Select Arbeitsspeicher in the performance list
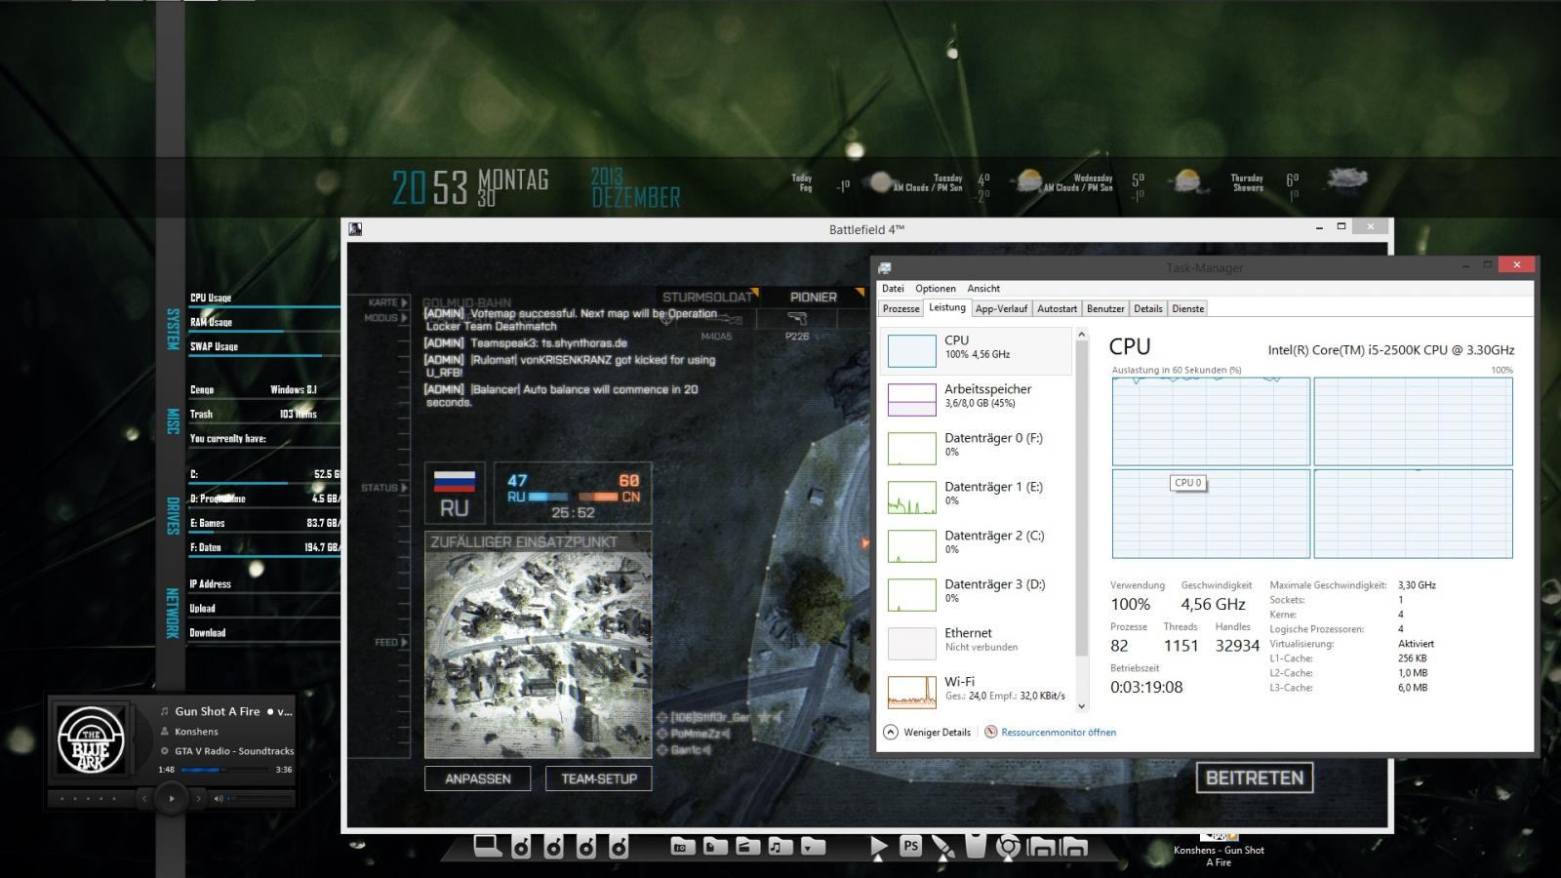1561x878 pixels. pos(976,398)
